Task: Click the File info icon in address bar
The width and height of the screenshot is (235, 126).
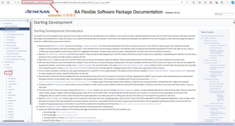Action: coord(17,3)
